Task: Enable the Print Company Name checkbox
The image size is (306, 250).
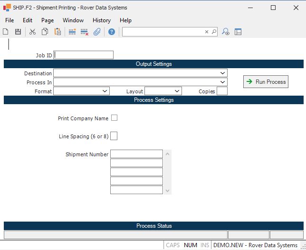Action: pos(114,118)
